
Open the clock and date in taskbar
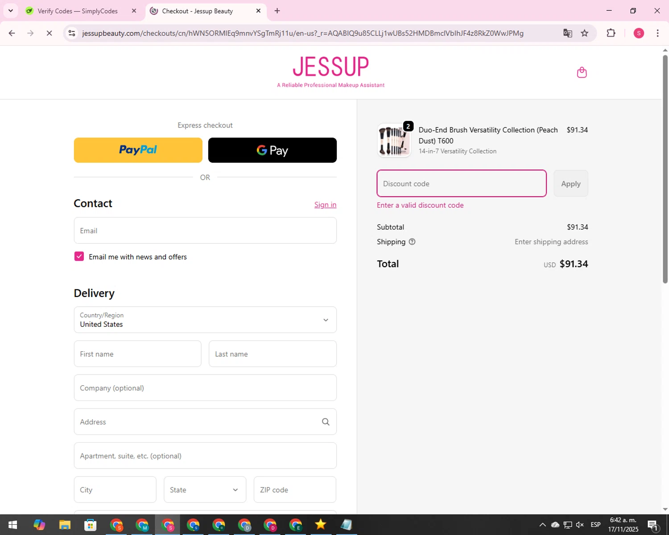point(624,525)
